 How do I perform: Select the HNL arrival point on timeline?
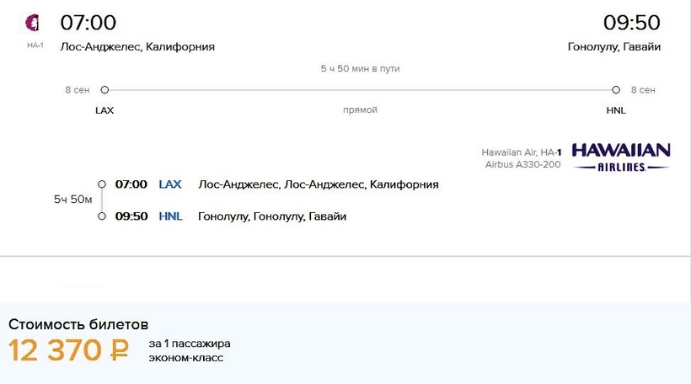click(616, 90)
